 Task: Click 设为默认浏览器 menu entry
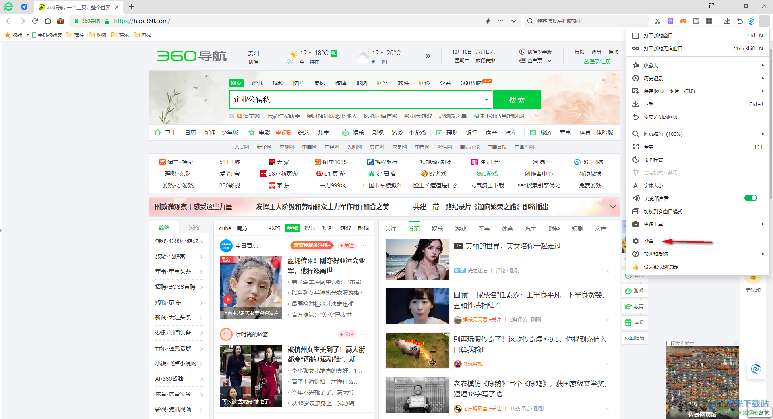pos(697,267)
